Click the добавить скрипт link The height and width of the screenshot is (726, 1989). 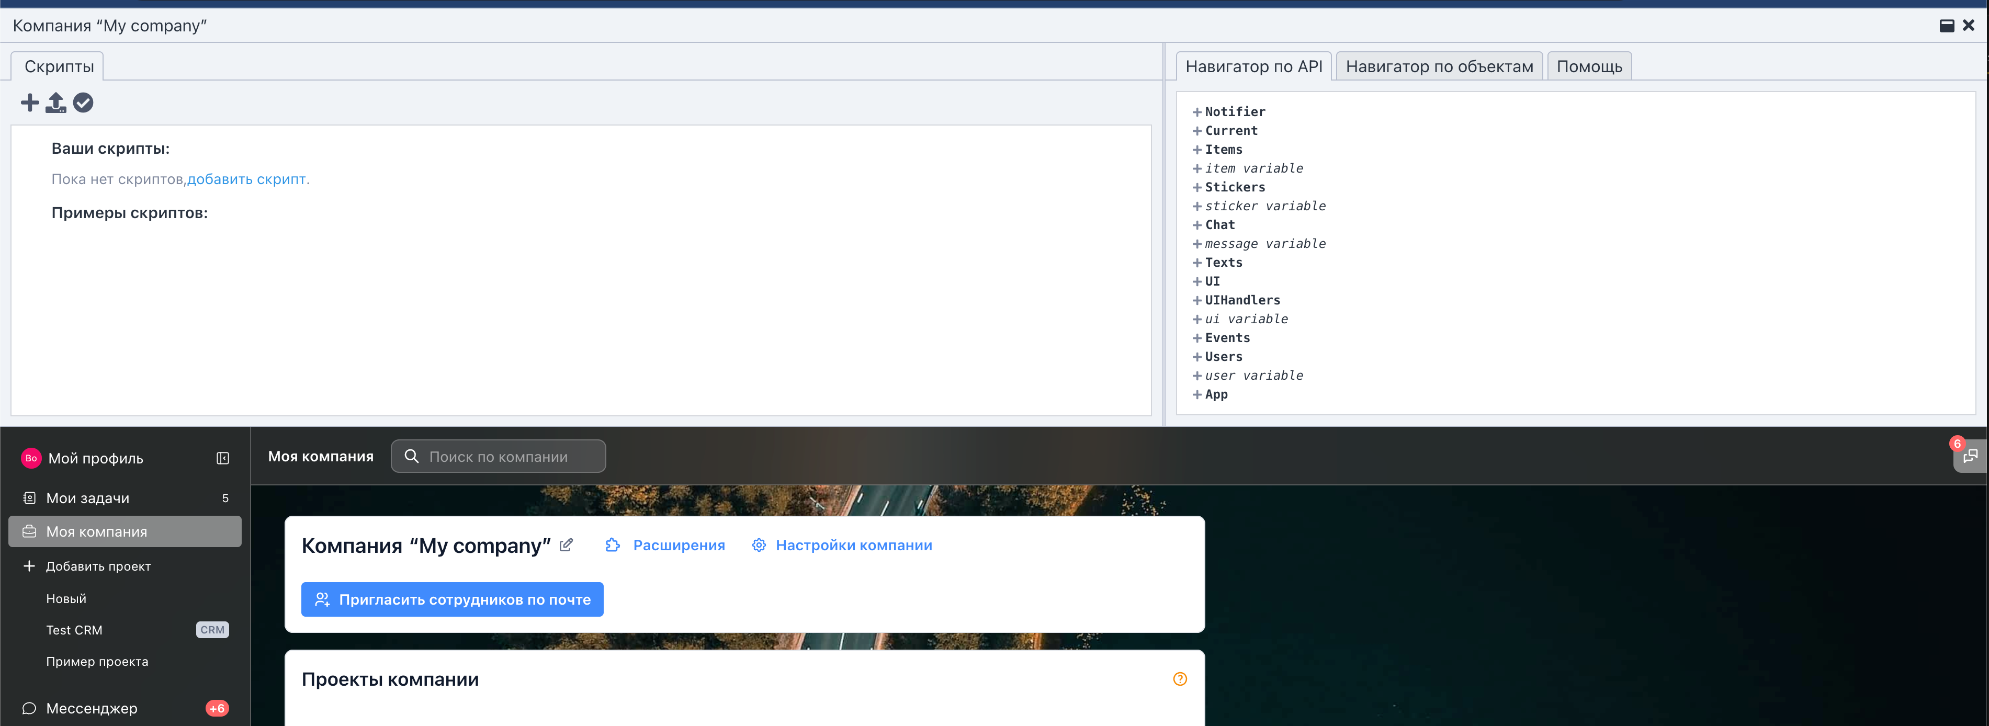(x=246, y=179)
